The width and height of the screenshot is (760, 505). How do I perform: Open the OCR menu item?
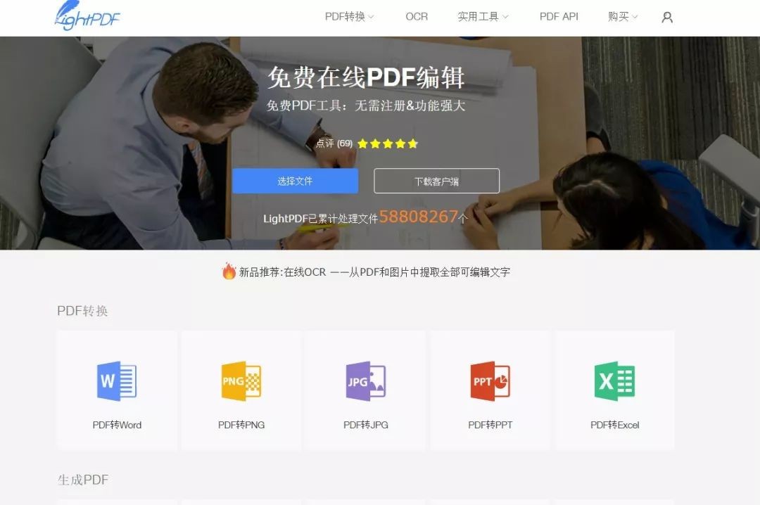[x=417, y=16]
